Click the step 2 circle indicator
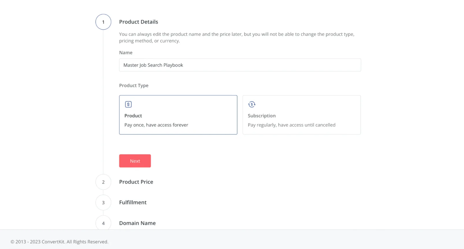The image size is (464, 249). coord(103,182)
